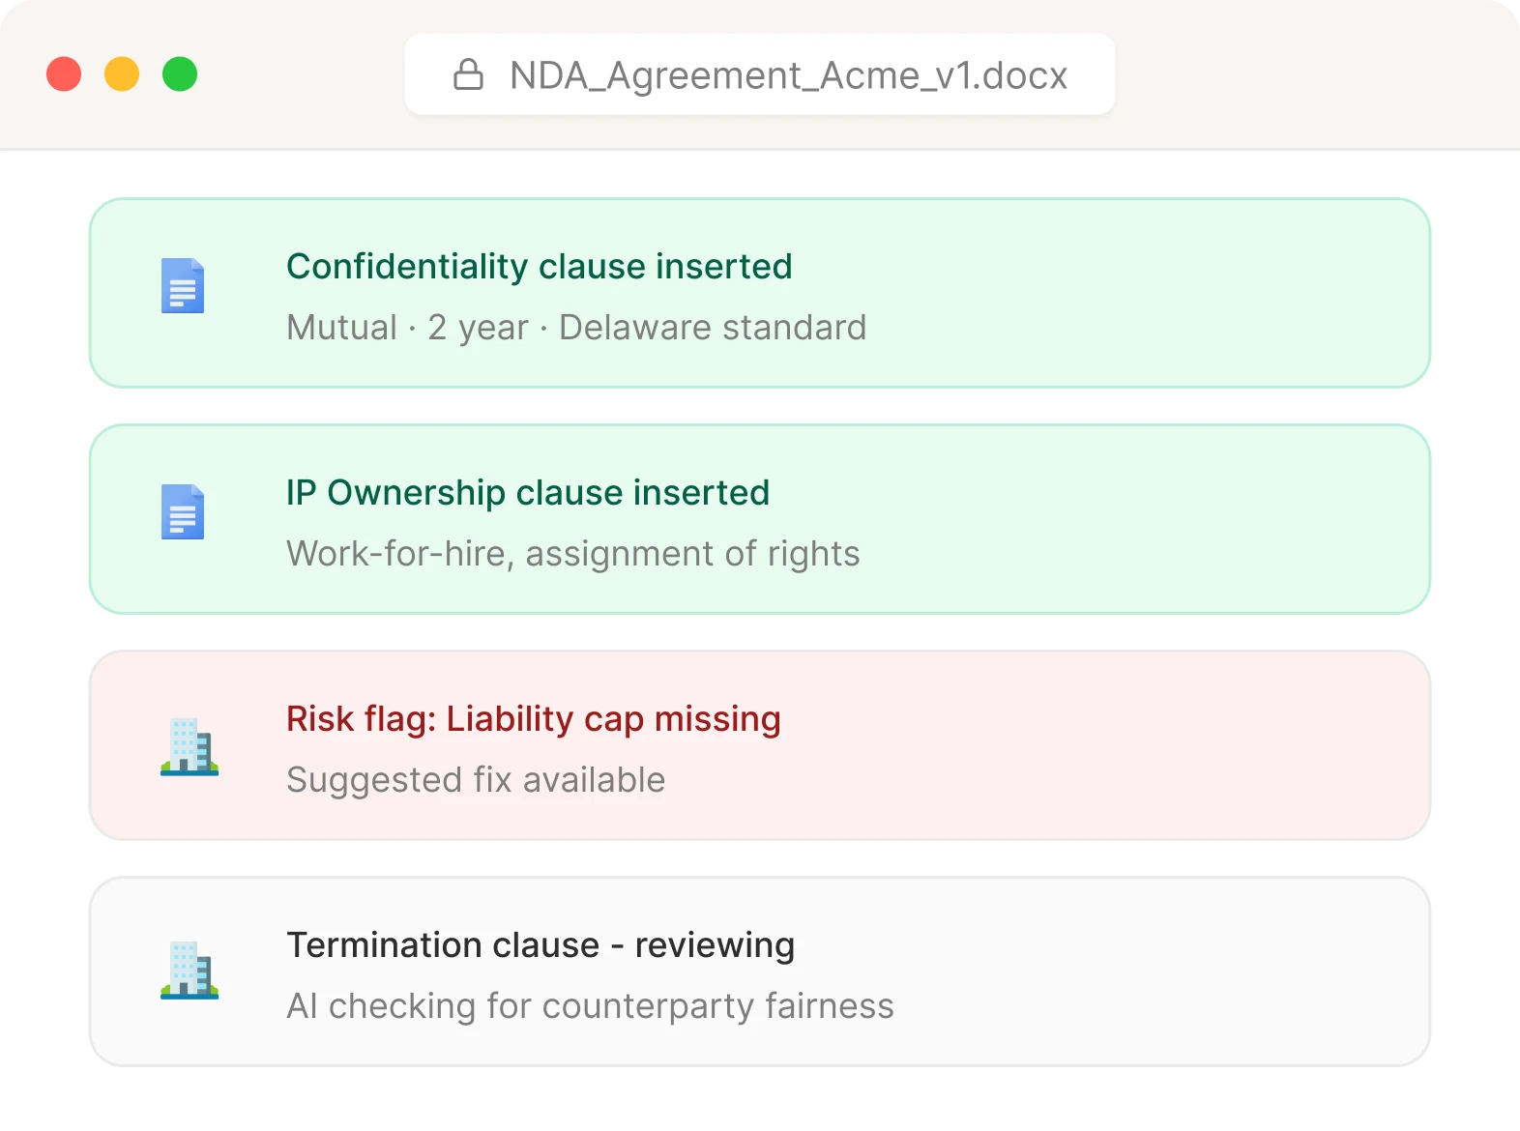Click the document icon on Confidentiality clause card

[x=182, y=285]
